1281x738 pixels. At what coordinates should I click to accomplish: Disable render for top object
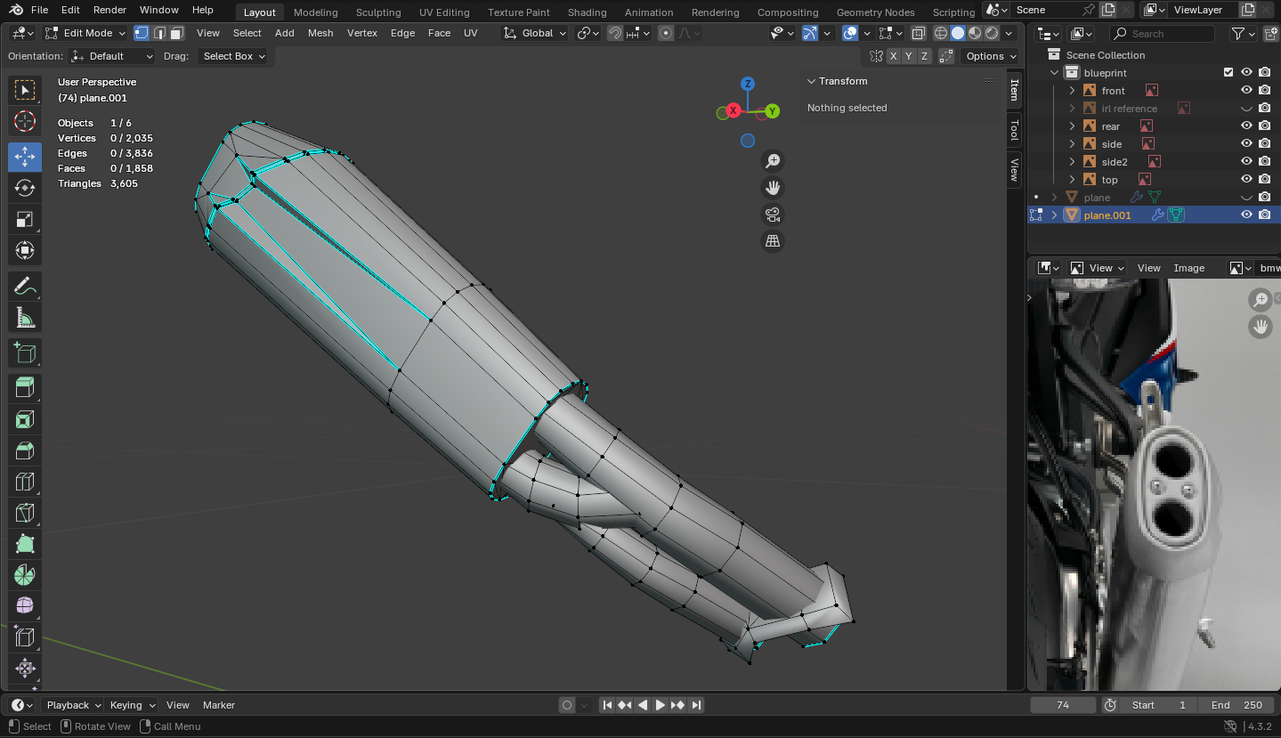1264,180
